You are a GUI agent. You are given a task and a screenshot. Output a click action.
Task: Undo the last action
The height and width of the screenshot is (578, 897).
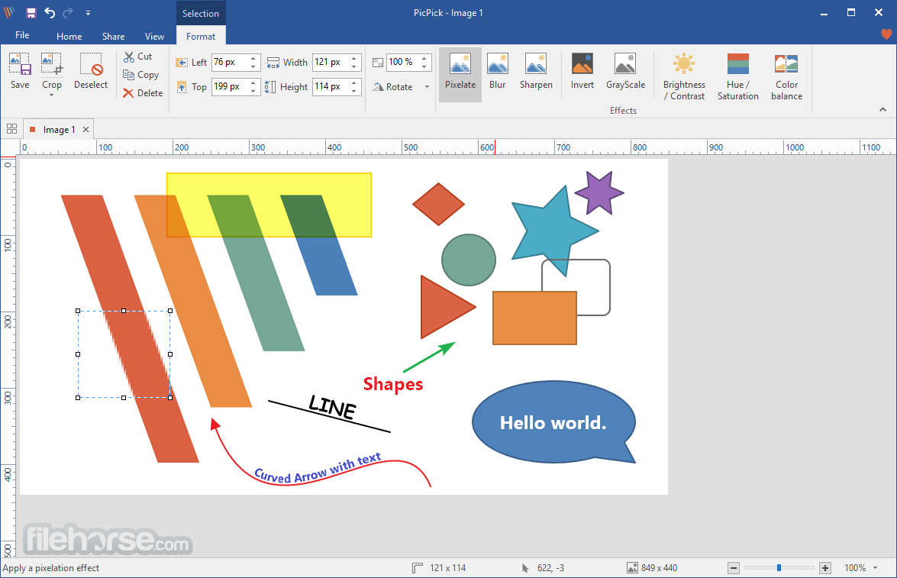pyautogui.click(x=50, y=12)
